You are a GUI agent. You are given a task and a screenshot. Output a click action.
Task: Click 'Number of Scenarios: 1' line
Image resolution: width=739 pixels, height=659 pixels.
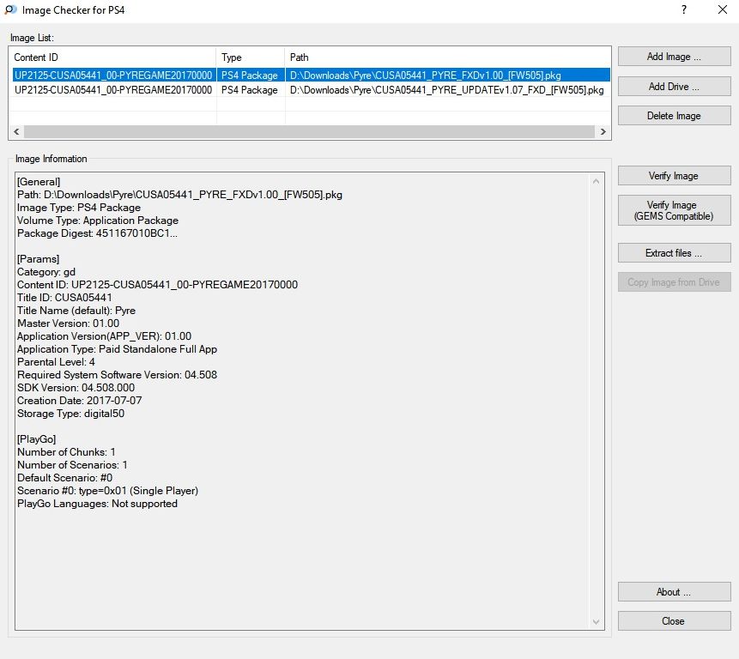[x=72, y=465]
